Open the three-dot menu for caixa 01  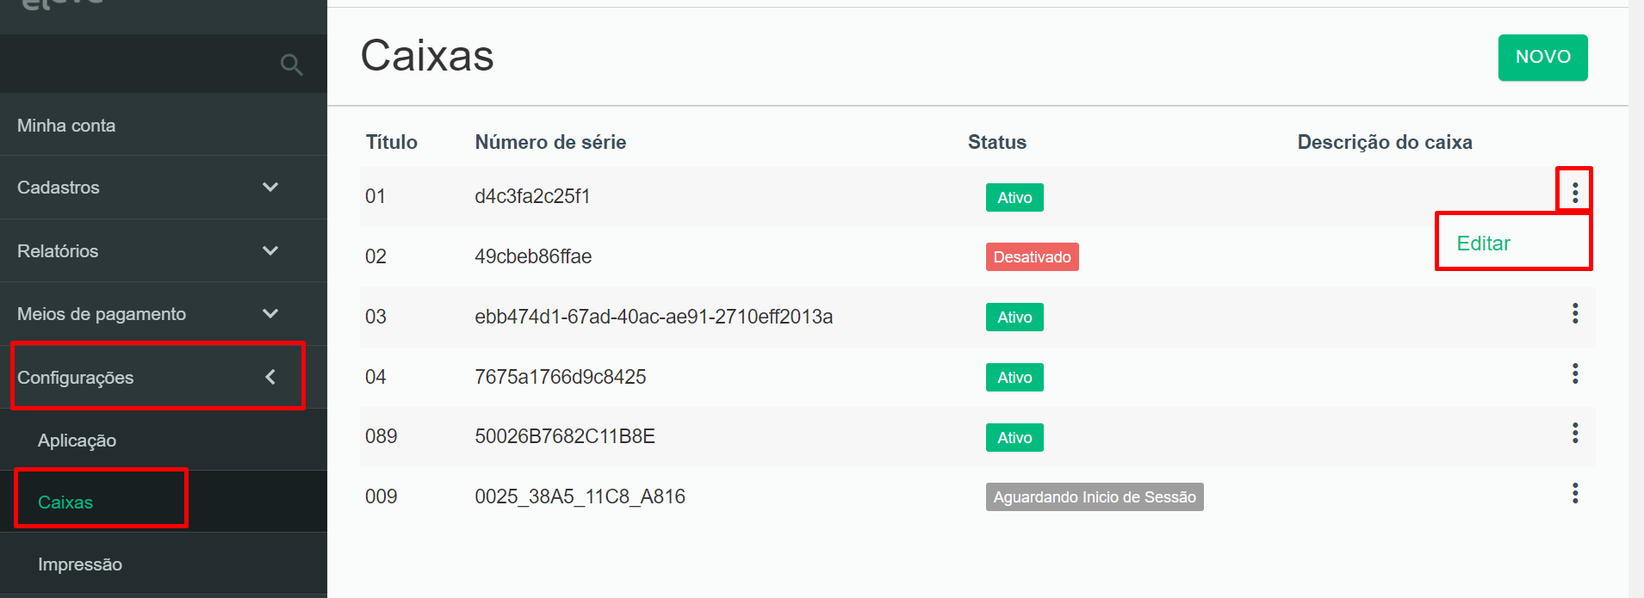[1575, 193]
